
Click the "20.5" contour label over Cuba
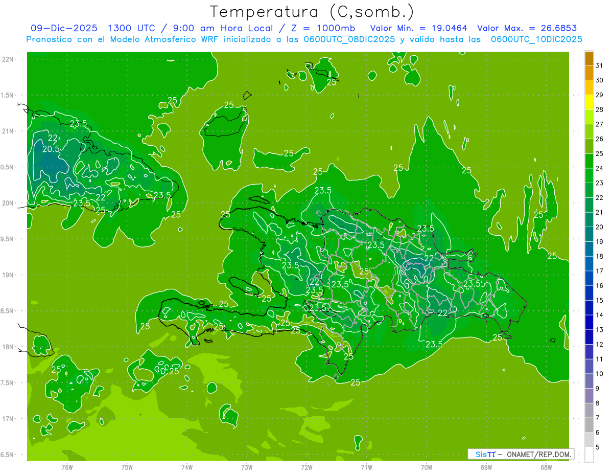51,149
